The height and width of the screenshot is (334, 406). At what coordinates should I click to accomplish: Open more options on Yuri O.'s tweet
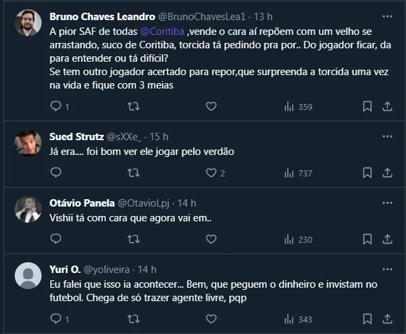387,269
